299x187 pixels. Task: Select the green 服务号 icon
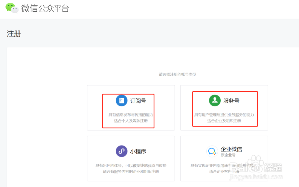click(215, 100)
